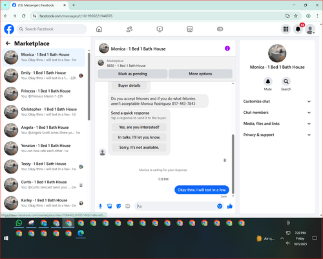Choose a GIF icon
The height and width of the screenshot is (259, 323).
(128, 206)
